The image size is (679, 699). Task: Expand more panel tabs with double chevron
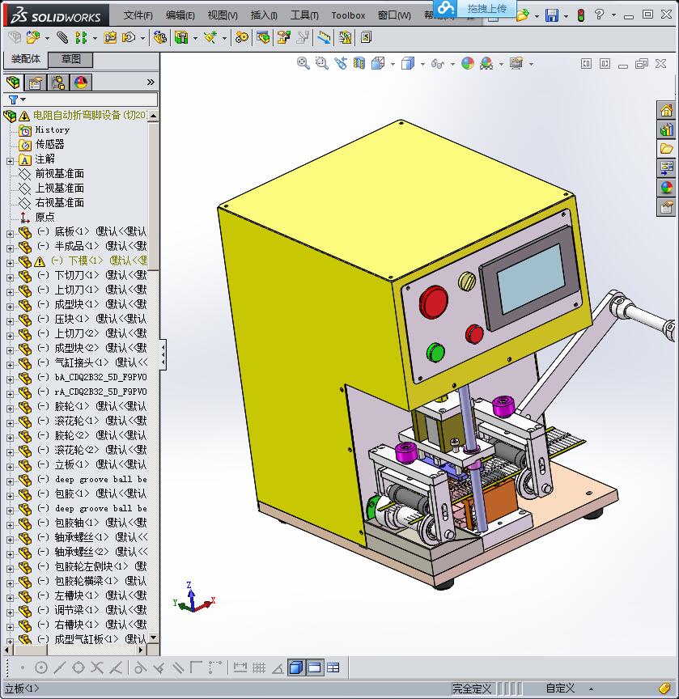(151, 83)
